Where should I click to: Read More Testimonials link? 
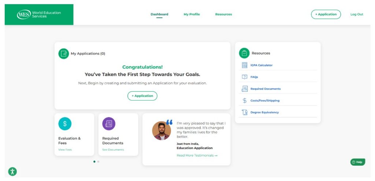click(x=197, y=156)
